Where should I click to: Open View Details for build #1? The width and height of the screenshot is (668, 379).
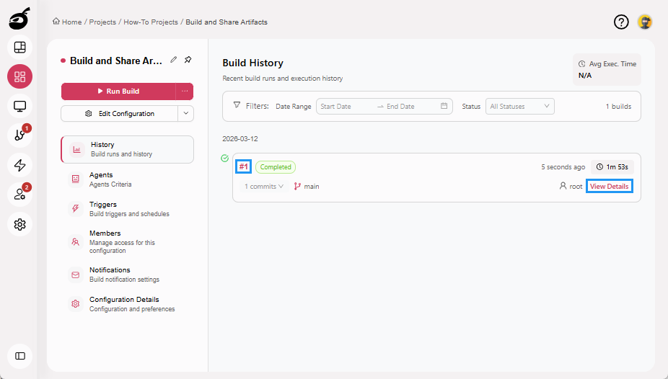pos(610,187)
